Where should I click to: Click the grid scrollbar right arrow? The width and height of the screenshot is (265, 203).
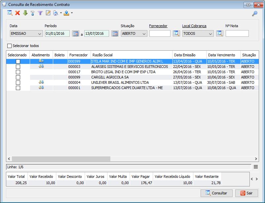[x=256, y=159]
